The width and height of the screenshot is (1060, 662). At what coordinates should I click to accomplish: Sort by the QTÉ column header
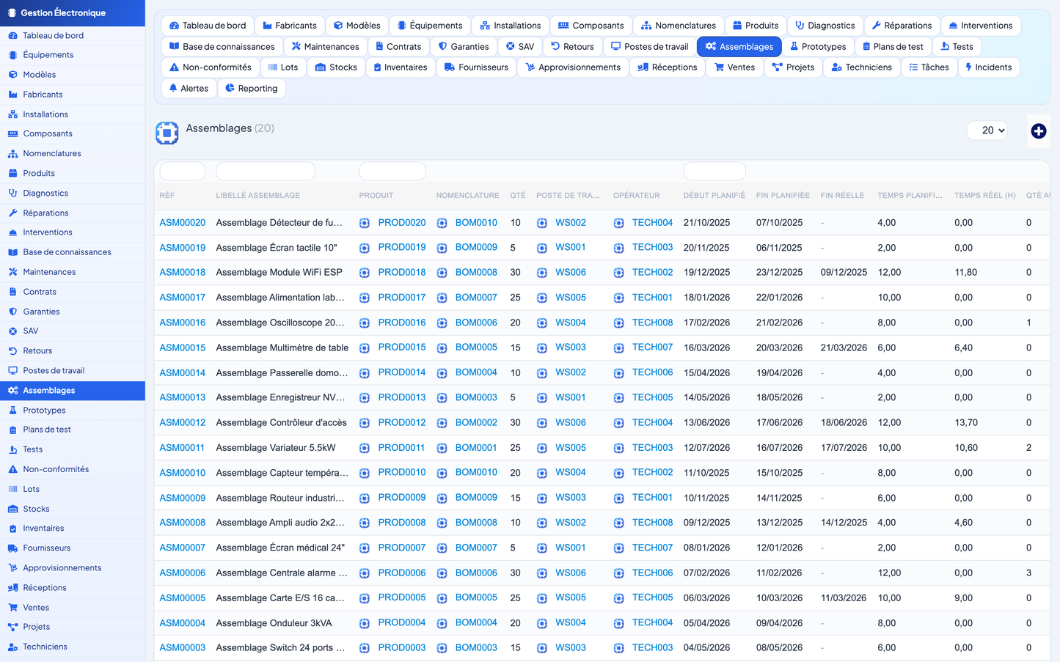tap(518, 196)
